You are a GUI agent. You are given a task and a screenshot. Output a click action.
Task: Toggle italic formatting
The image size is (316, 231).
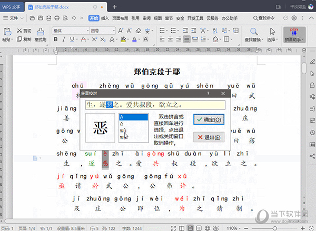(64, 39)
